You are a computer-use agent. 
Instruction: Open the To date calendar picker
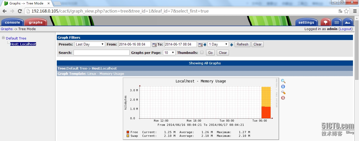pyautogui.click(x=200, y=45)
